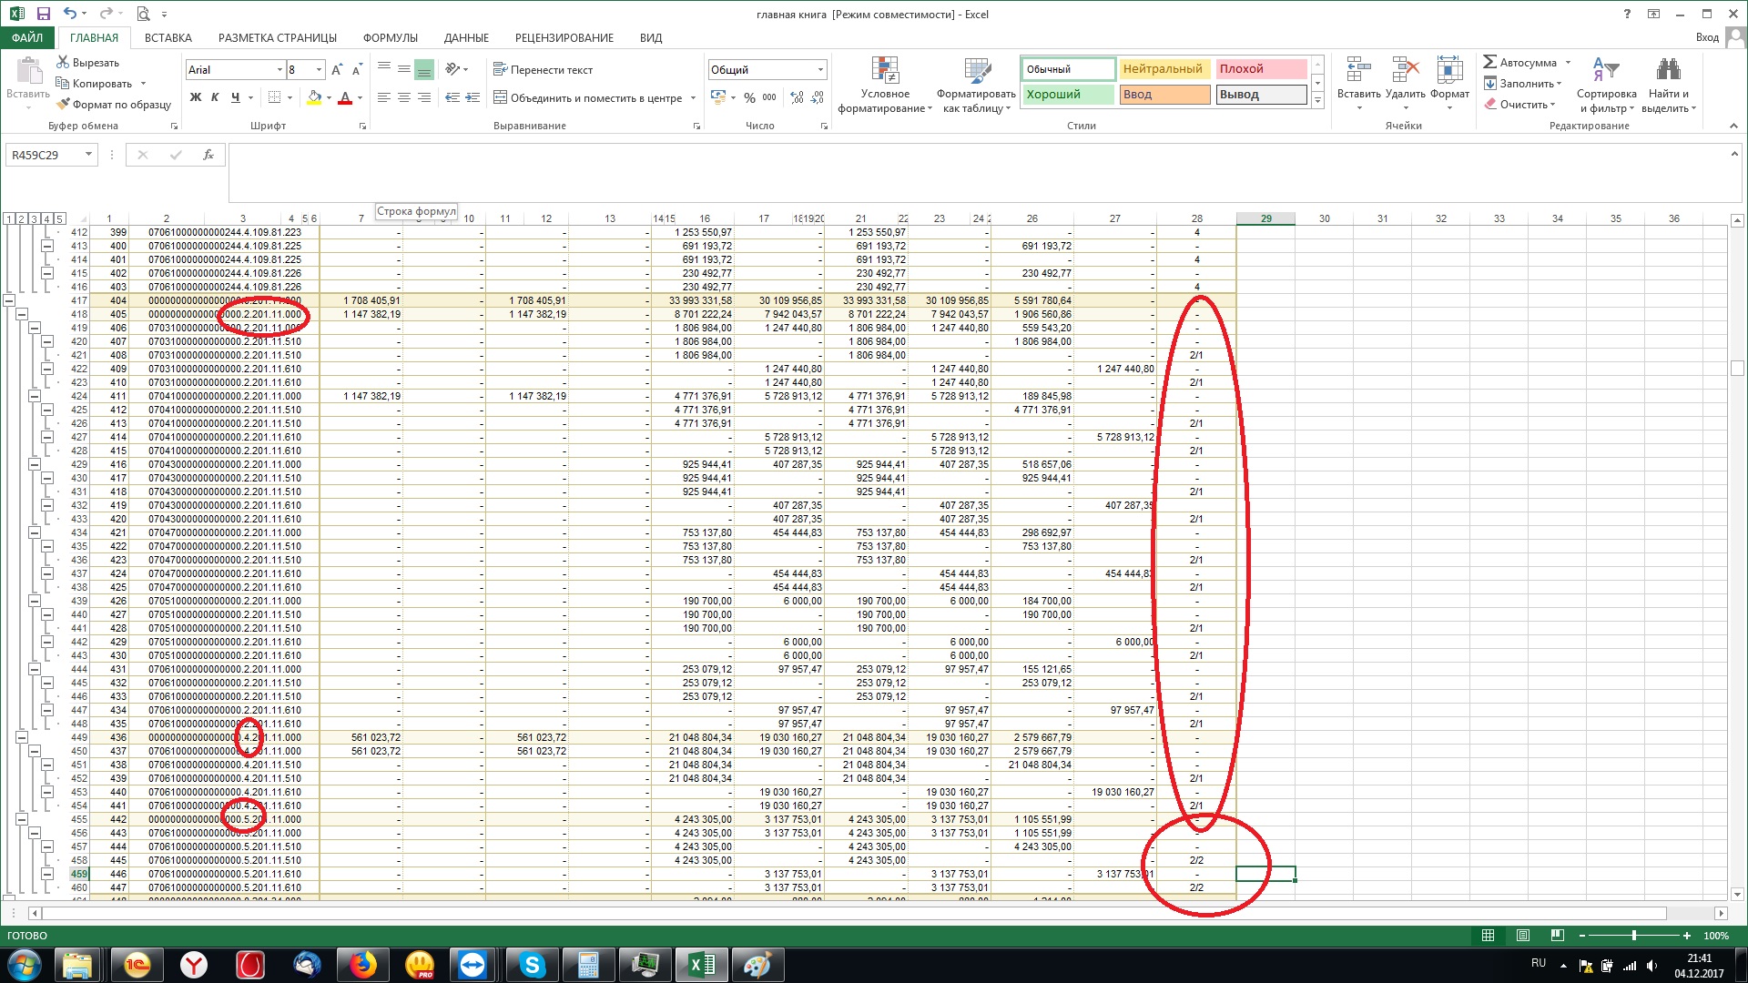Click the Format Painter brush icon
This screenshot has width=1748, height=983.
[x=63, y=104]
